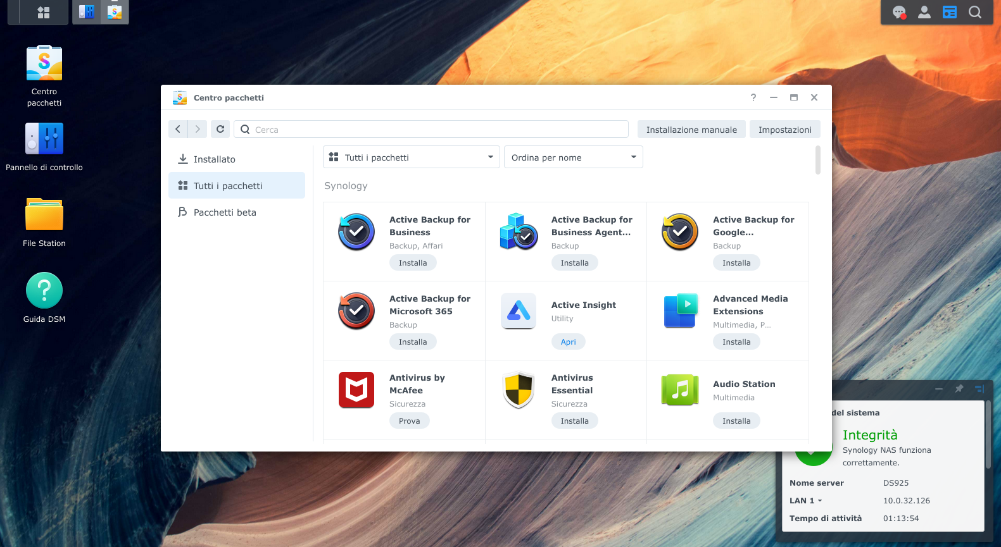
Task: Click Active Backup for Google icon
Action: click(680, 232)
